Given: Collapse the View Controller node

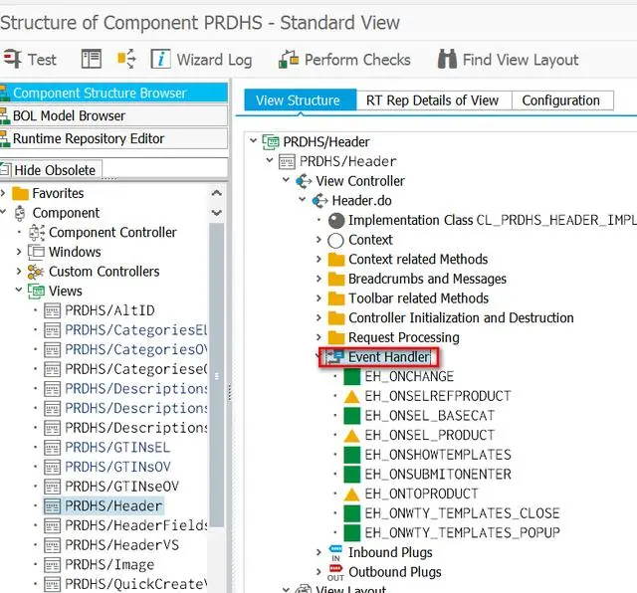Looking at the screenshot, I should click(286, 180).
